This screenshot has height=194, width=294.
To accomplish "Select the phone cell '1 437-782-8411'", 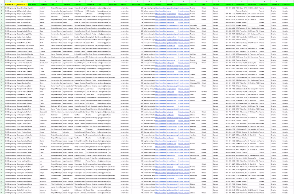I will click(230, 121).
